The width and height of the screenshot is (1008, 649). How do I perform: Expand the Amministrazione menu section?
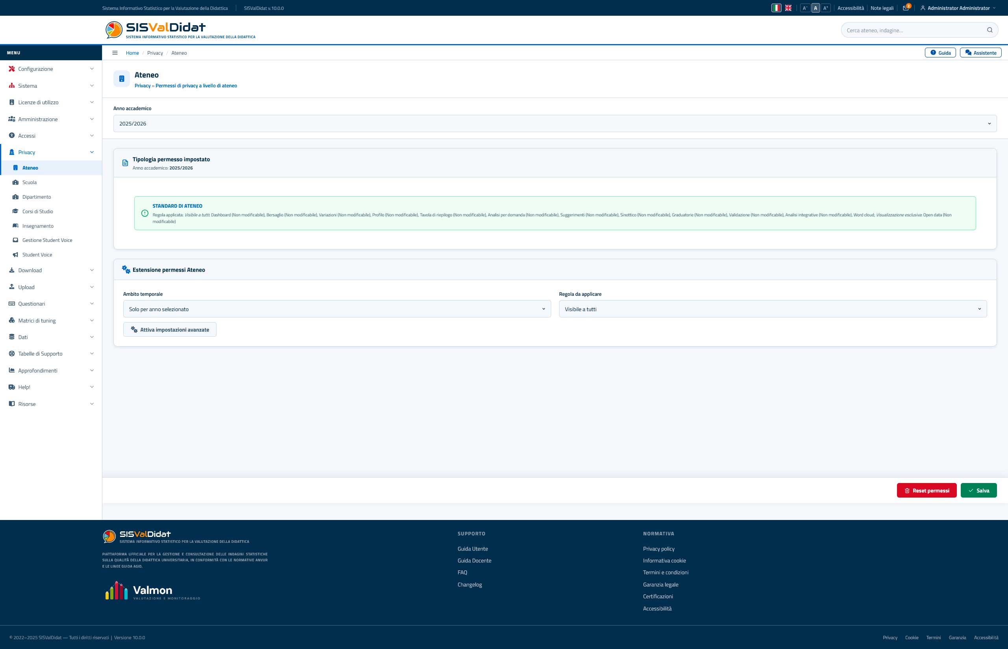click(51, 119)
